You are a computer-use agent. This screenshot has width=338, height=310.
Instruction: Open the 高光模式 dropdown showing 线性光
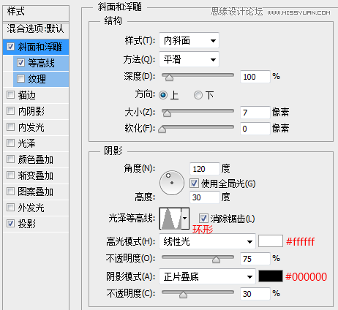(x=207, y=241)
